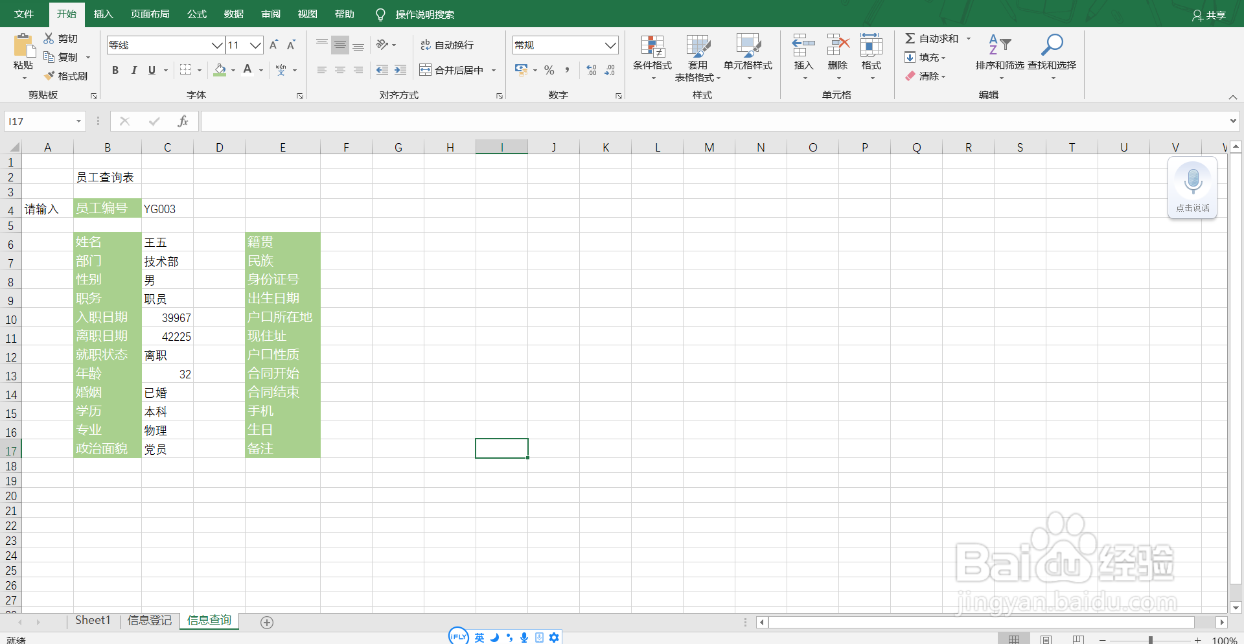The width and height of the screenshot is (1244, 644).
Task: Click the insert function fx icon
Action: tap(183, 121)
